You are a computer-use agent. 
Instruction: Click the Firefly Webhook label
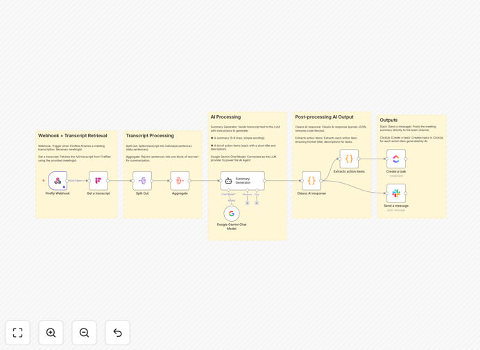click(58, 193)
